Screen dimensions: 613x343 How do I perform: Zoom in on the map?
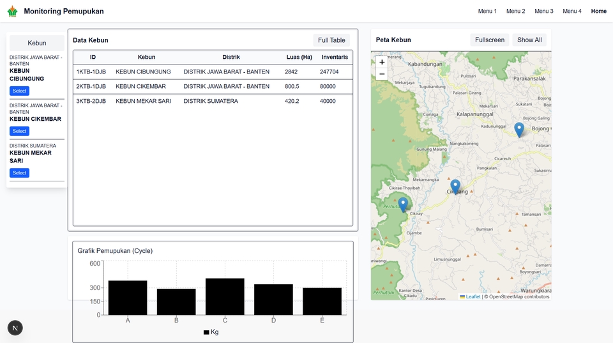[382, 62]
